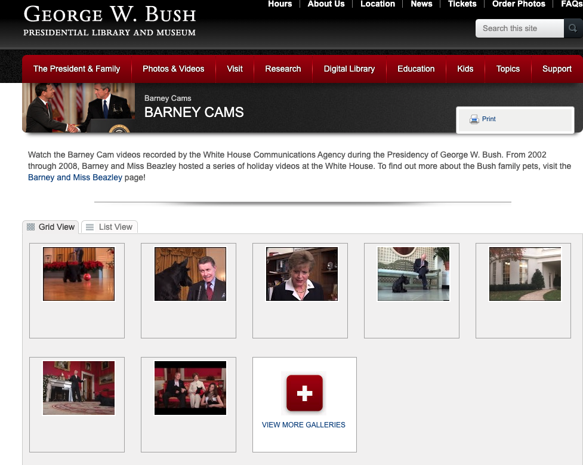Click the handshake banner photo

click(x=78, y=108)
